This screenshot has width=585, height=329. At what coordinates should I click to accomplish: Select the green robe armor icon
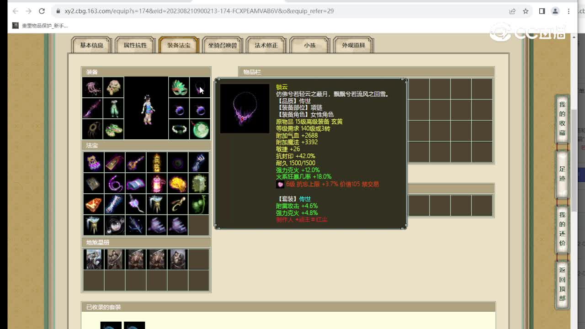(113, 108)
